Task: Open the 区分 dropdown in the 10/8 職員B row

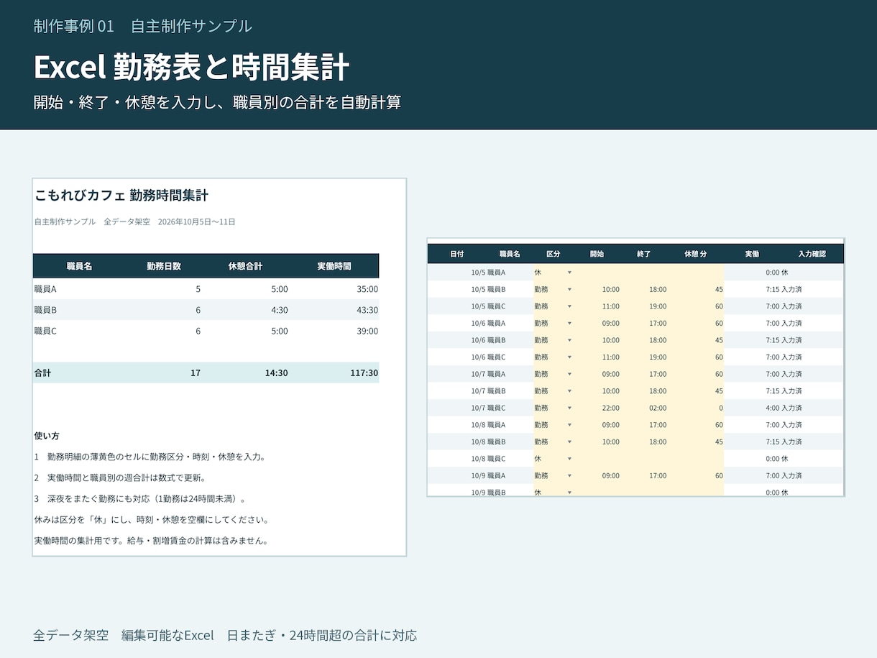Action: coord(569,442)
